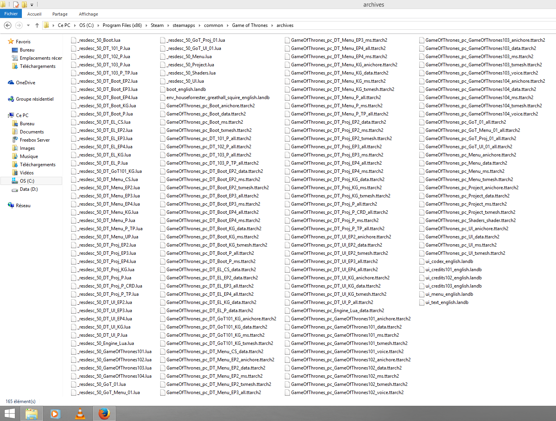The width and height of the screenshot is (556, 421).
Task: Click 'OS (C:)' breadcrumb in address bar
Action: coord(86,25)
